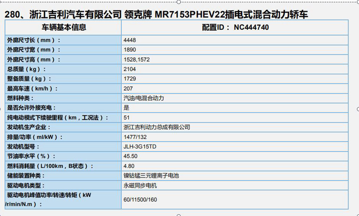Select the 外廓尺寸高 (mm) label cell

click(63, 60)
